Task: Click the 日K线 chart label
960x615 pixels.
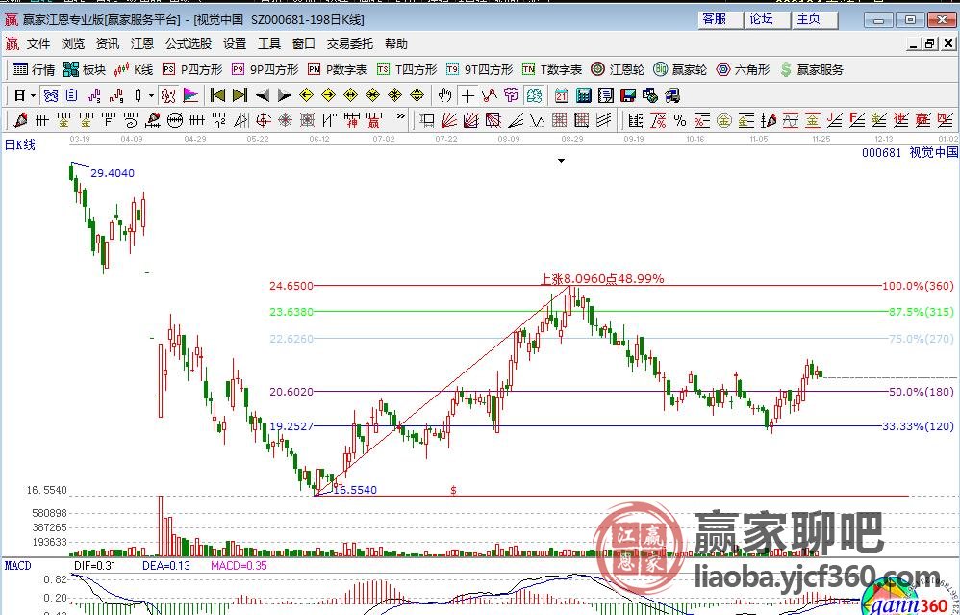Action: tap(20, 145)
